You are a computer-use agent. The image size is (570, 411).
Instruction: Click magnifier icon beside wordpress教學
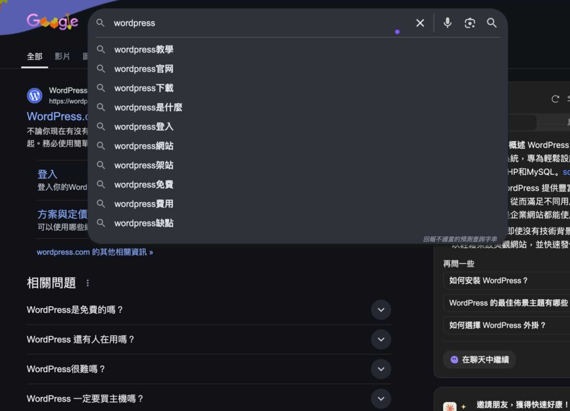(x=101, y=49)
